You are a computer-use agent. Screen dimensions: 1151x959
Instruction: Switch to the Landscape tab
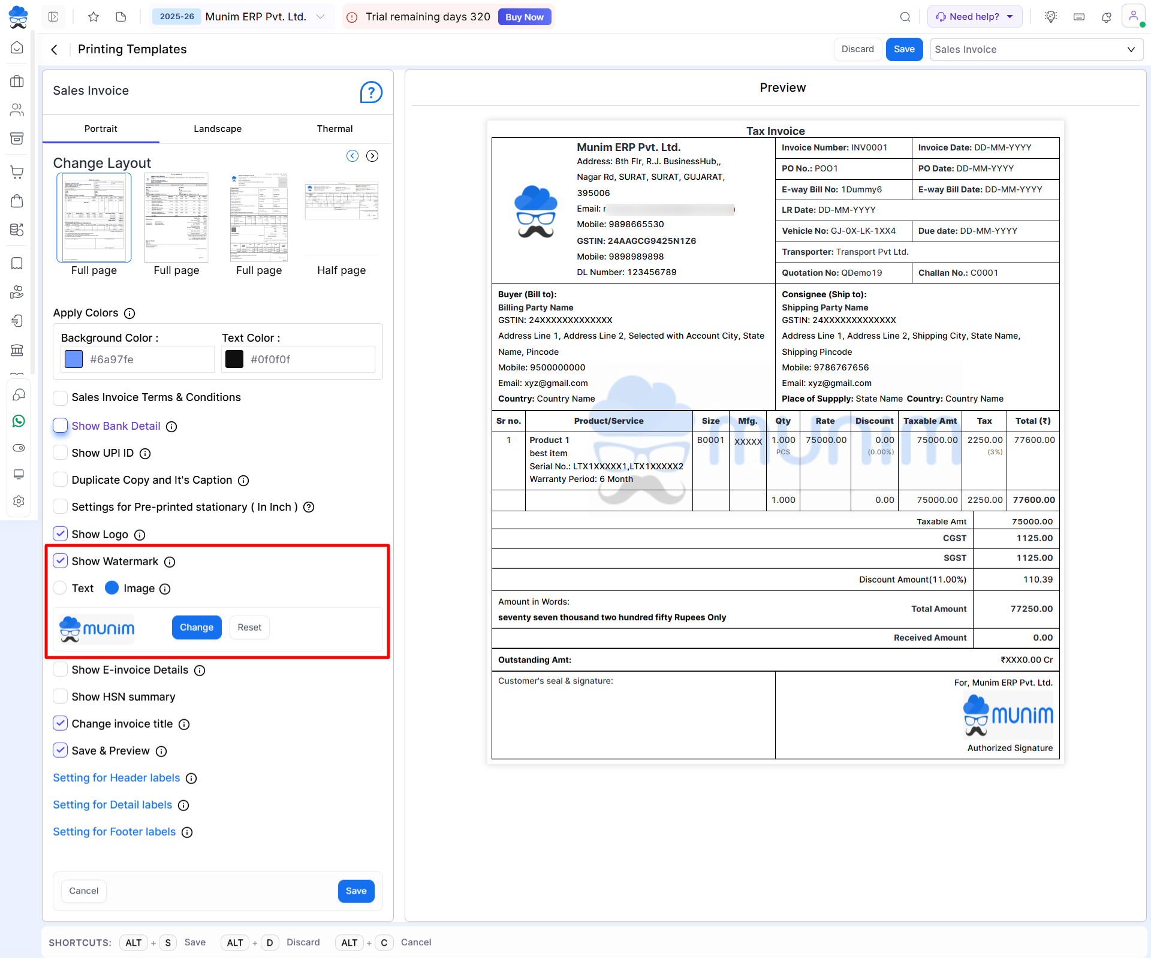point(218,129)
